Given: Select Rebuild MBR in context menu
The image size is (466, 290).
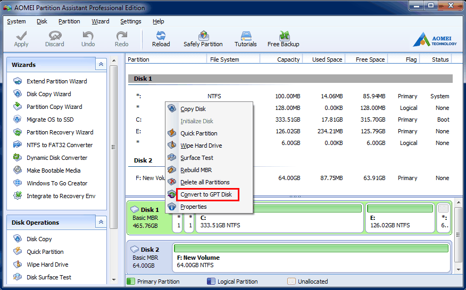Looking at the screenshot, I should [x=209, y=170].
